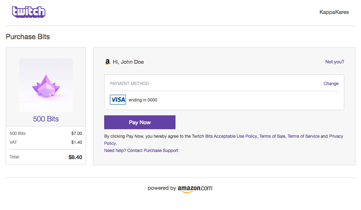
Task: Open the Privacy Policy link
Action: click(336, 136)
